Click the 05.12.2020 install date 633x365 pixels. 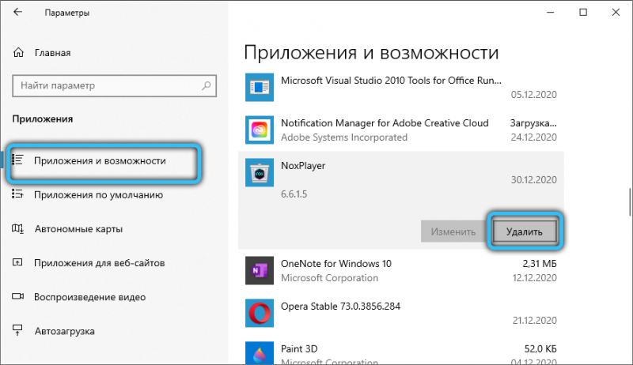coord(533,95)
